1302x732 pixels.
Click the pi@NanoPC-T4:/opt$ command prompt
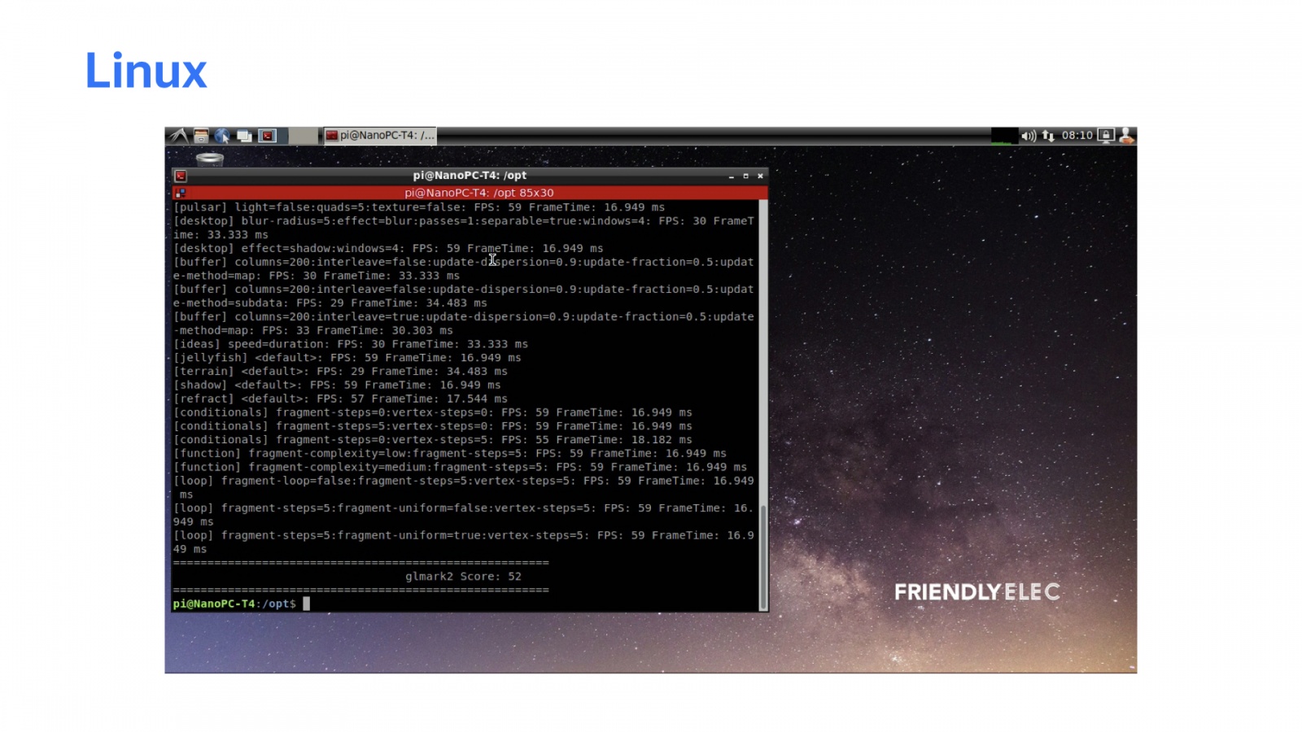(x=234, y=603)
